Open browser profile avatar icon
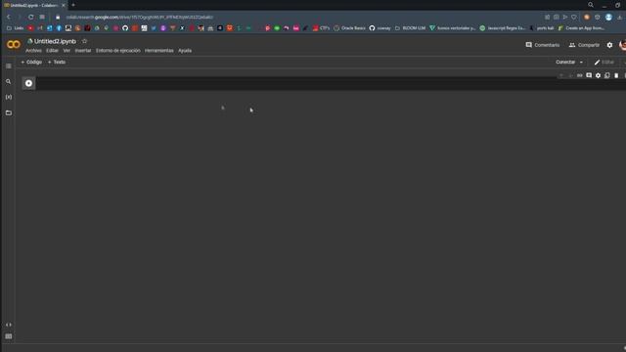 point(608,18)
